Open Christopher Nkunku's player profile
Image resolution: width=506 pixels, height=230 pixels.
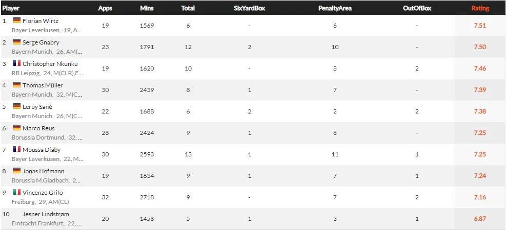pyautogui.click(x=50, y=64)
